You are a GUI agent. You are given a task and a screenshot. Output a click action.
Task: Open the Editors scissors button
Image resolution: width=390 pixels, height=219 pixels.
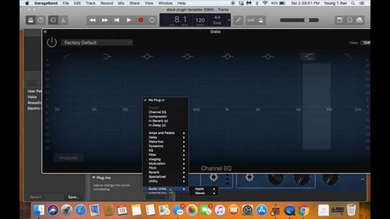63,20
